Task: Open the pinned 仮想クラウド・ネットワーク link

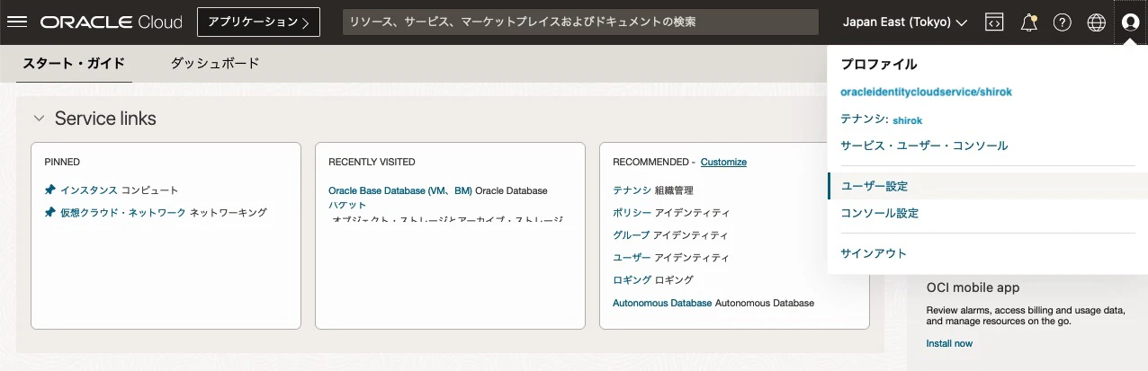Action: [123, 212]
